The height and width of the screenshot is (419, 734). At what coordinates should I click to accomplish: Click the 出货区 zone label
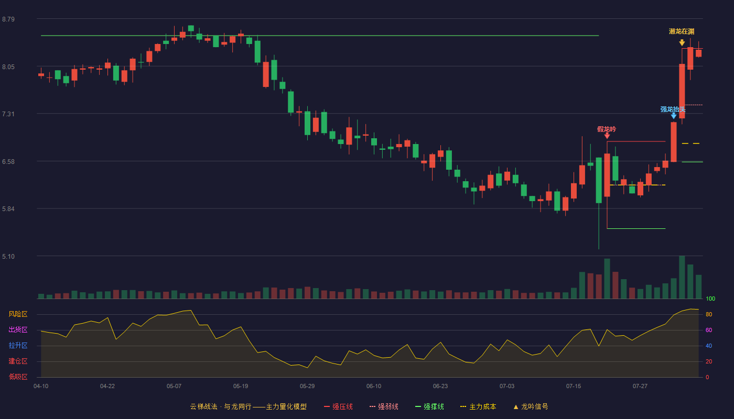pyautogui.click(x=18, y=330)
